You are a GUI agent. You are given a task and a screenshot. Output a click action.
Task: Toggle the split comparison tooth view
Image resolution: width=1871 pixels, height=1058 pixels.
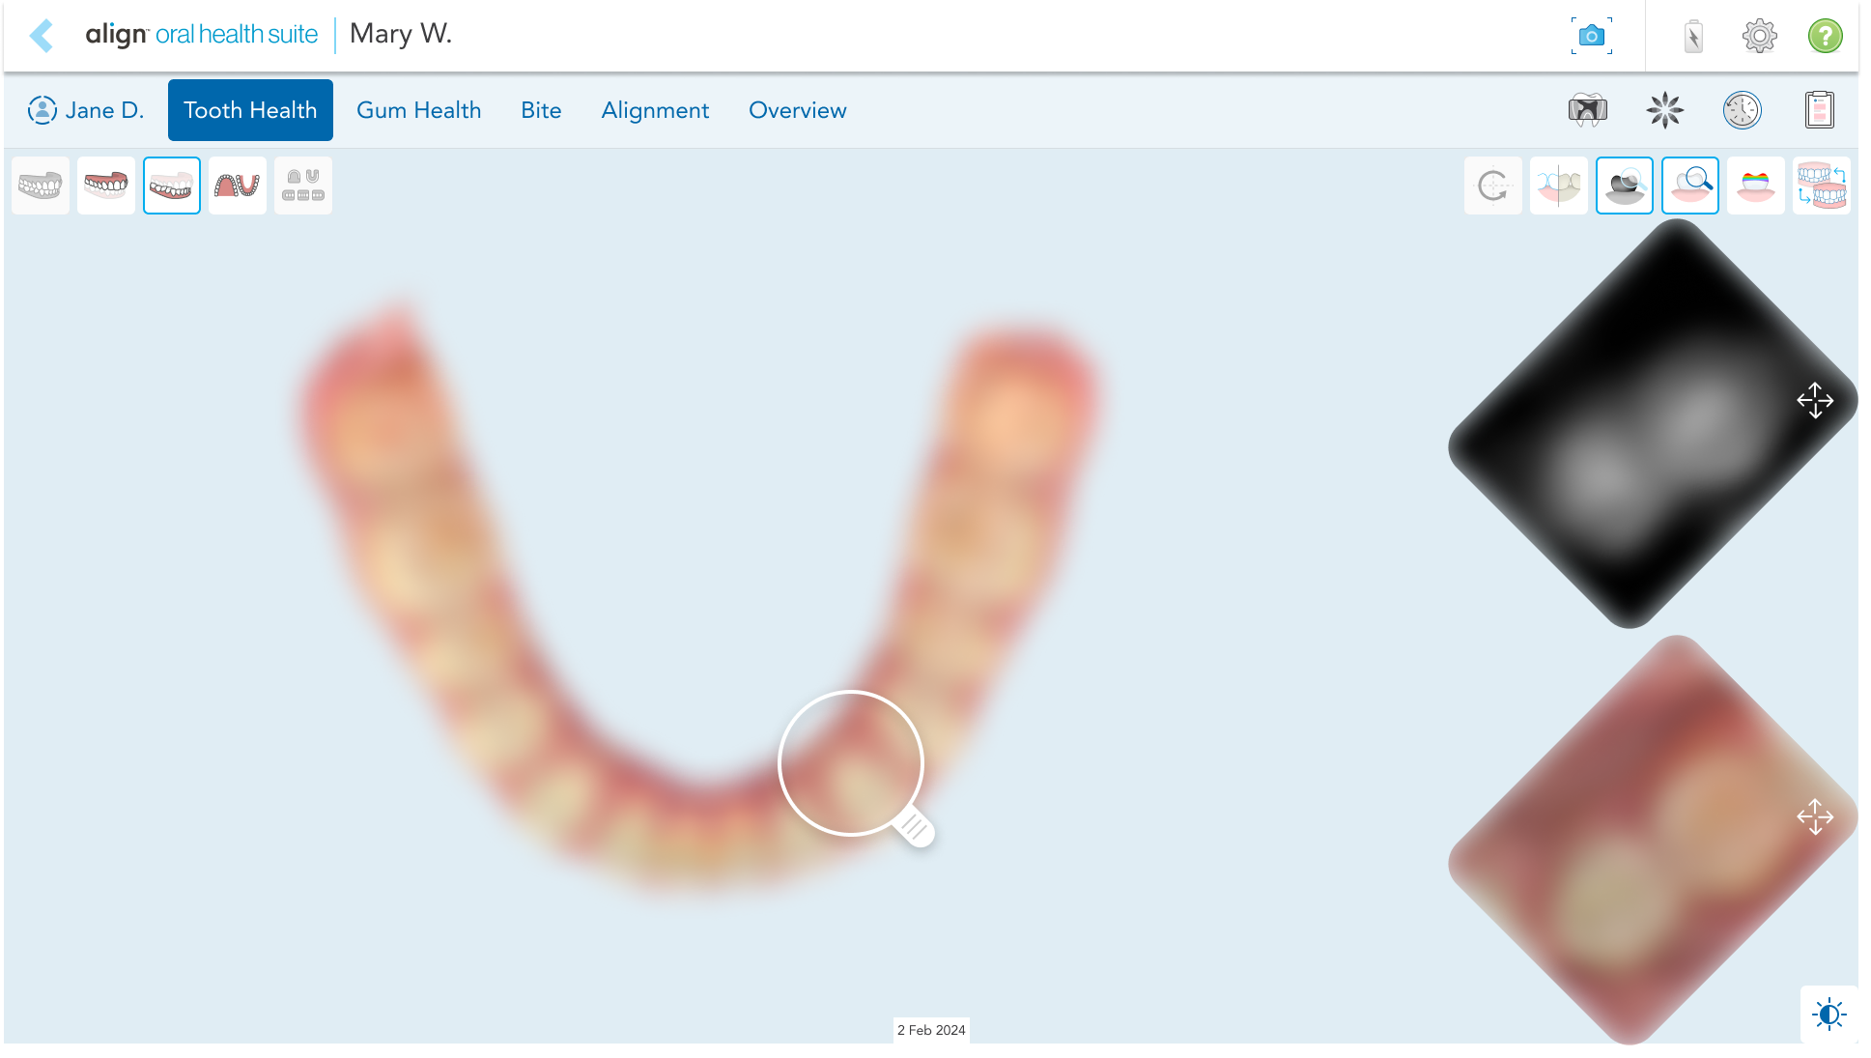1558,186
